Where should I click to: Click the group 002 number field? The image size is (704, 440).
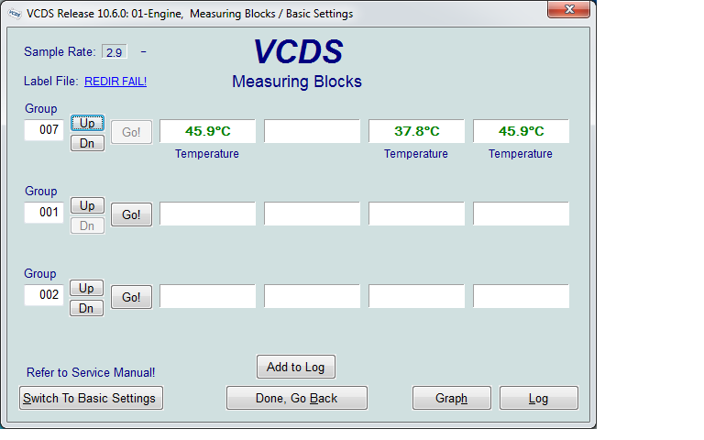tap(44, 295)
